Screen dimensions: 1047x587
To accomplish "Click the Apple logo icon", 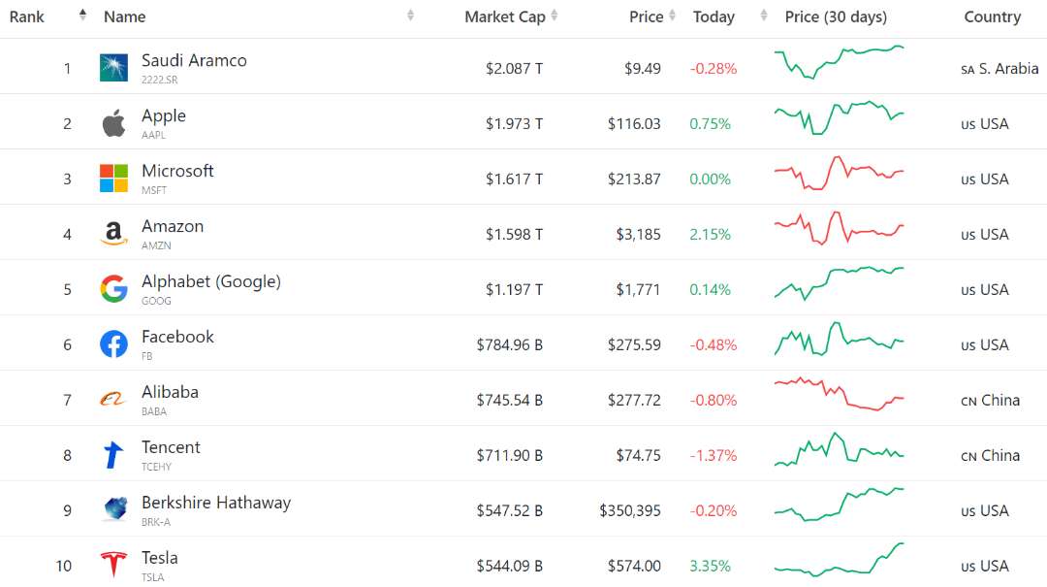I will 113,123.
